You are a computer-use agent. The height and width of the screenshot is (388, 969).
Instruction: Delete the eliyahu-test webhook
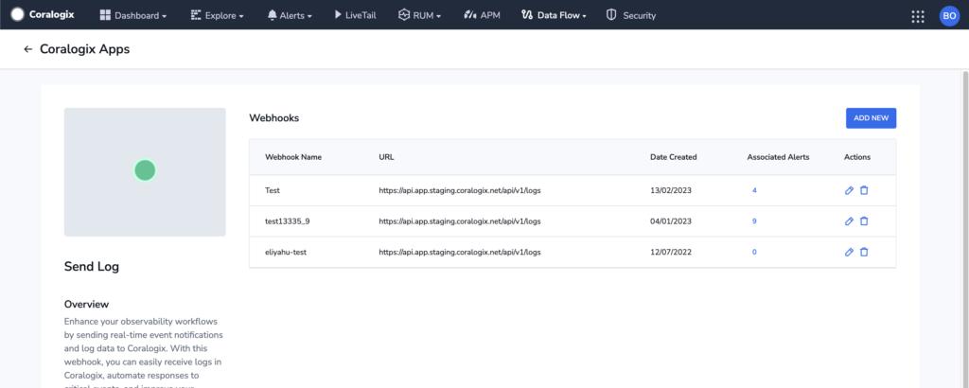[x=864, y=252]
